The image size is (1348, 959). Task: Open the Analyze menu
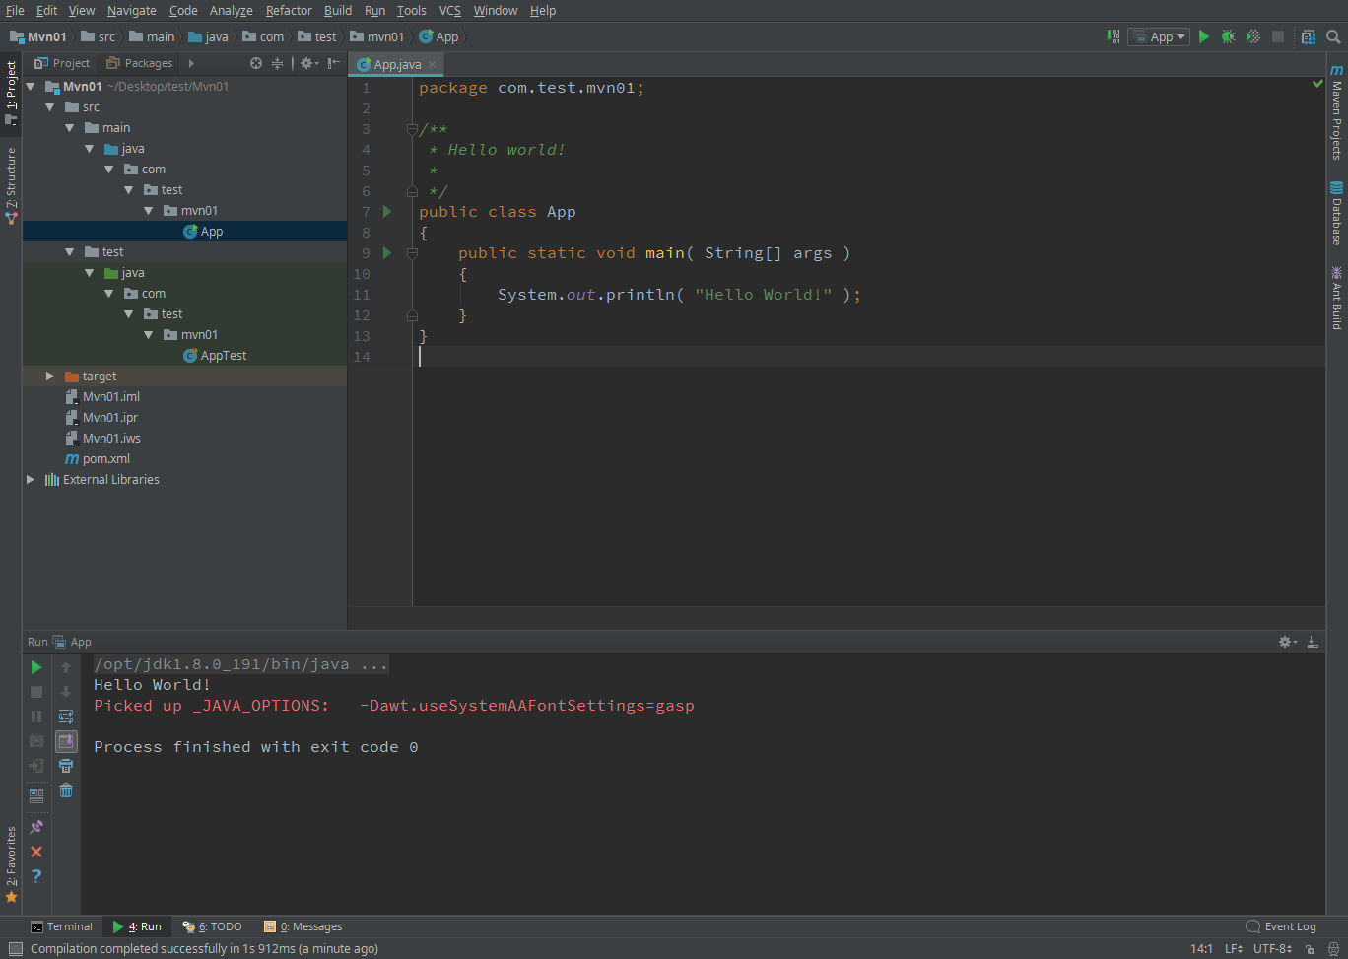click(x=231, y=11)
